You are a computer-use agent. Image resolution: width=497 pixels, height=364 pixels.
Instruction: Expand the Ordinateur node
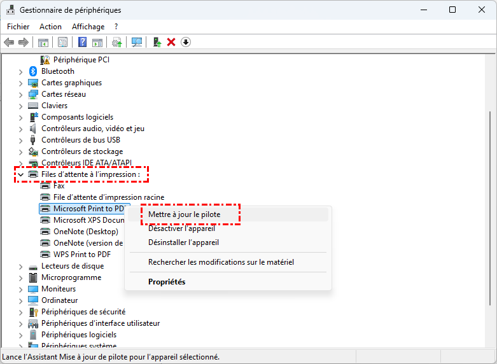[20, 301]
